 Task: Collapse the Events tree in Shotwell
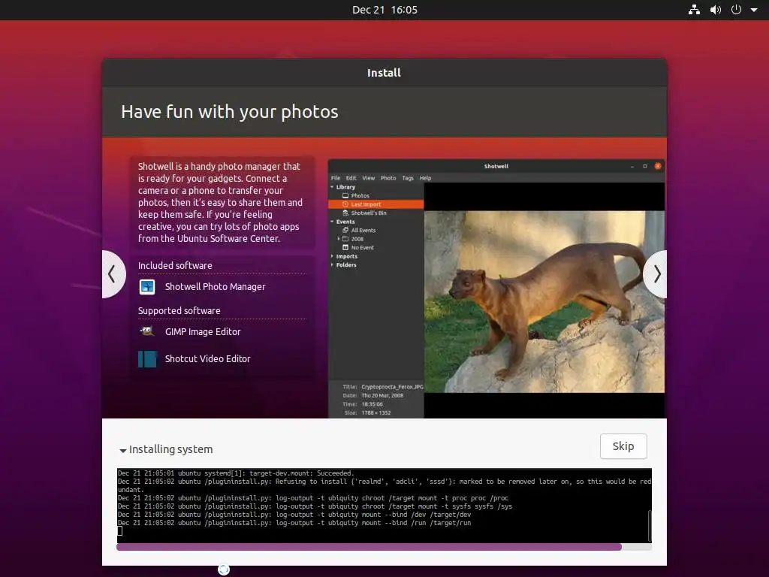332,222
